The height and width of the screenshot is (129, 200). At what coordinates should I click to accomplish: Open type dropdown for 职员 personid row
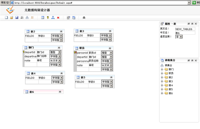point(111,53)
